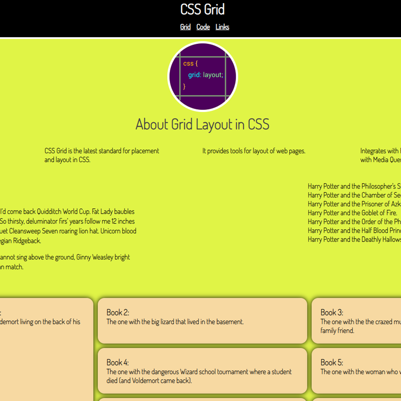Select the 'latest standard for placement' paragraph
This screenshot has height=401, width=401.
coord(102,155)
